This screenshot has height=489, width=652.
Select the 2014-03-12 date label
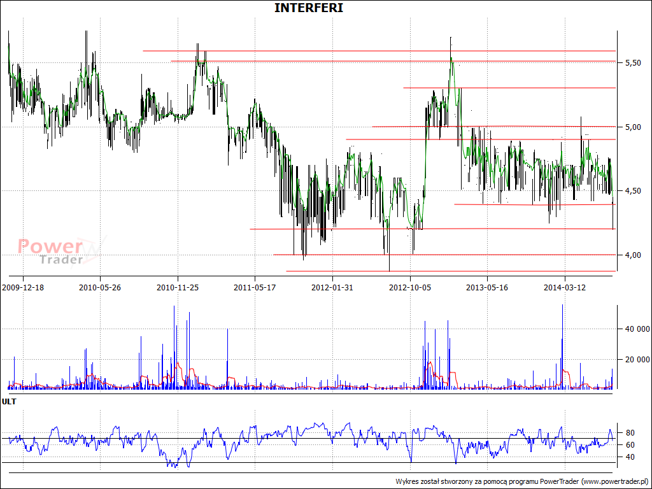(565, 287)
